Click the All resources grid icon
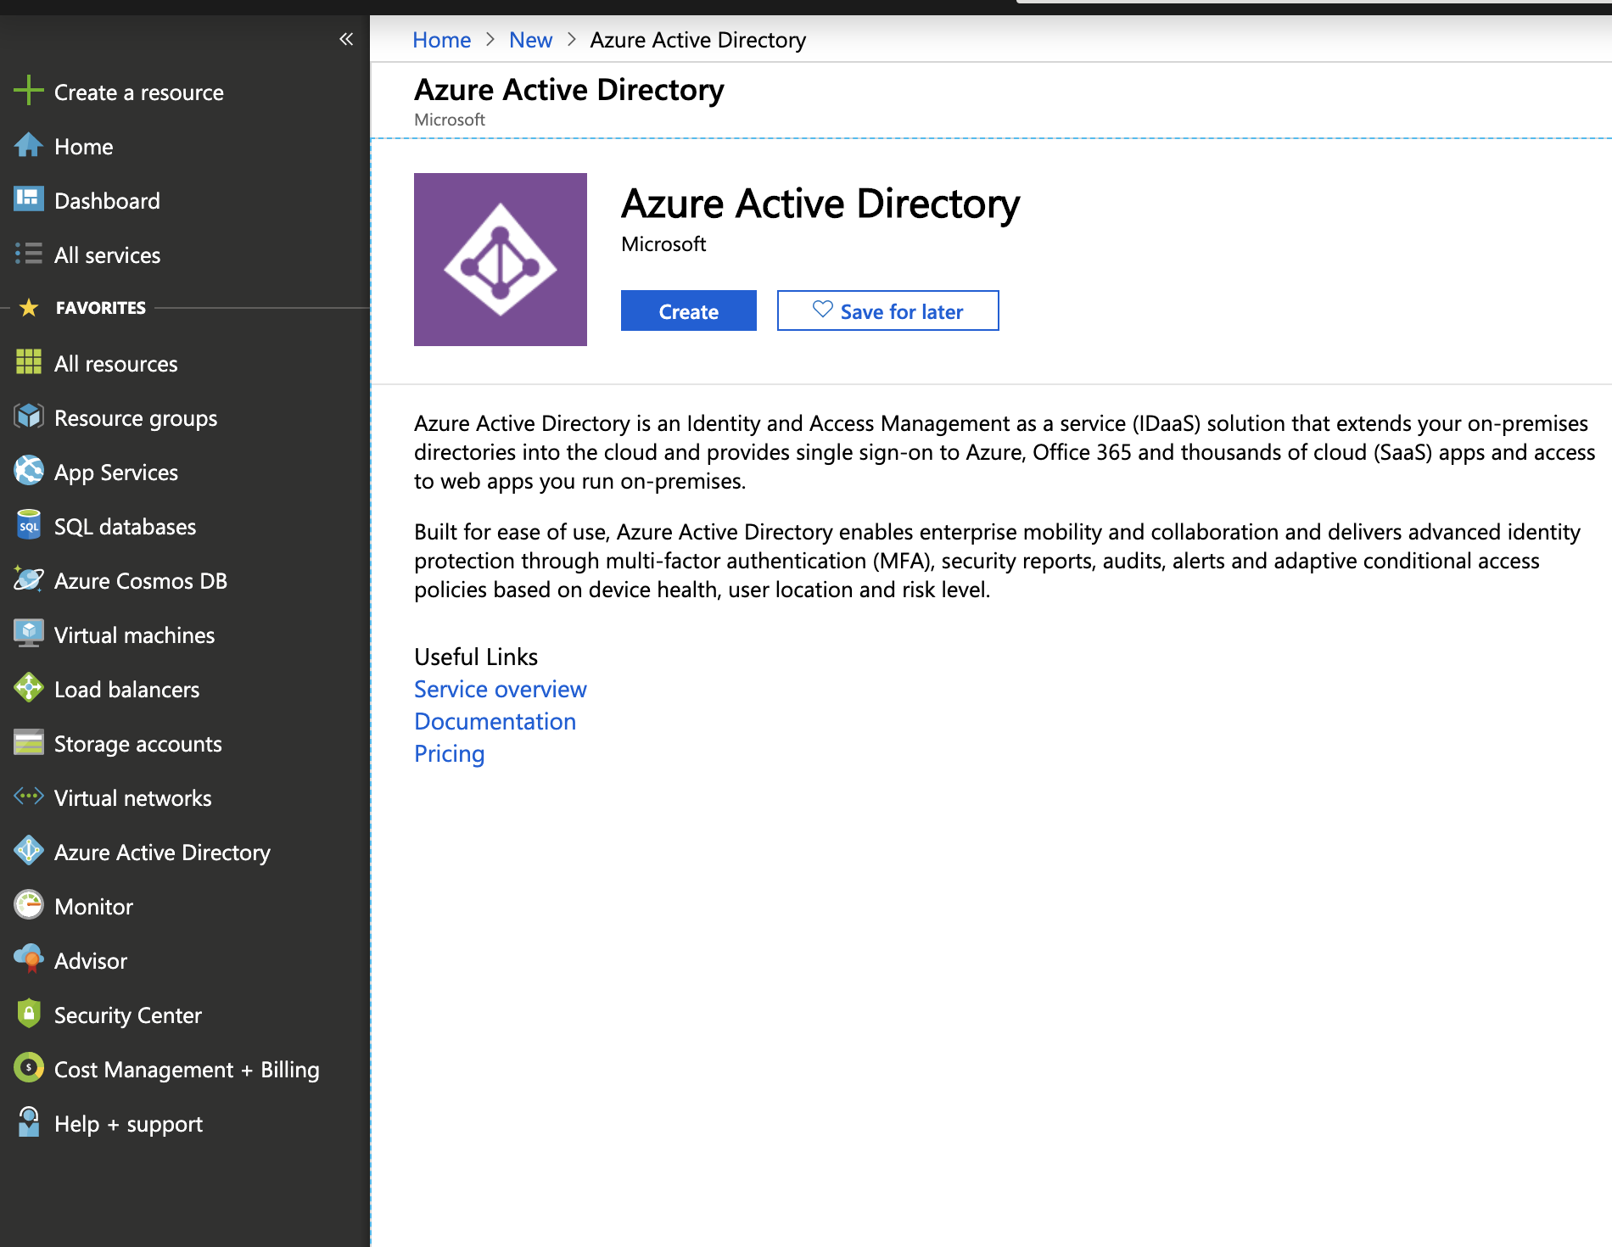 pos(29,362)
